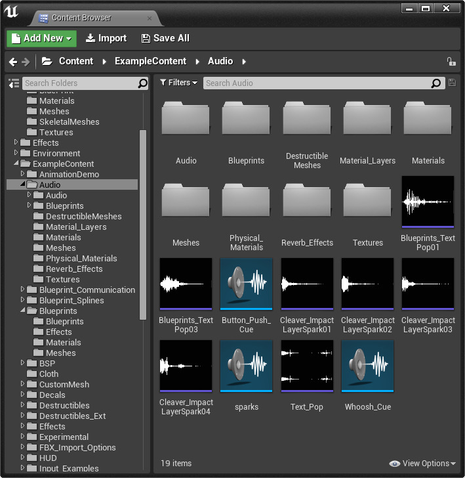Select the sparks sound cue icon
465x478 pixels.
pos(247,366)
